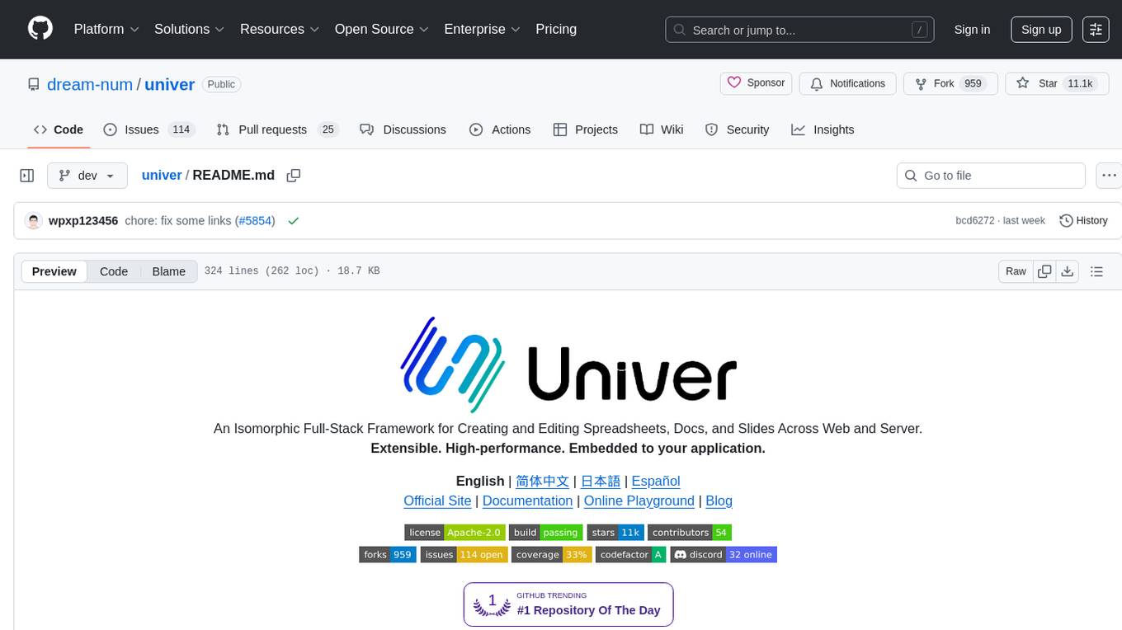
Task: Open commit bcd6272 hash link
Action: tap(975, 221)
